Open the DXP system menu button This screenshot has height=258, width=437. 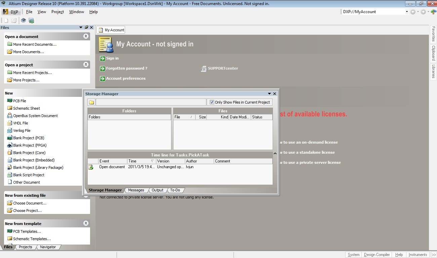[x=11, y=12]
